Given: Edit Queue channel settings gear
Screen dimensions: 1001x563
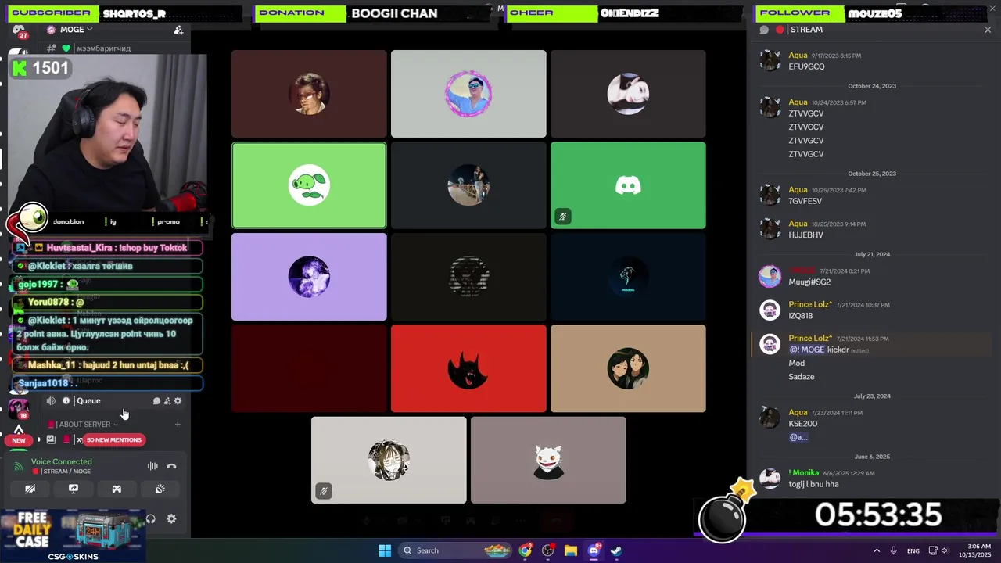Looking at the screenshot, I should pos(178,401).
